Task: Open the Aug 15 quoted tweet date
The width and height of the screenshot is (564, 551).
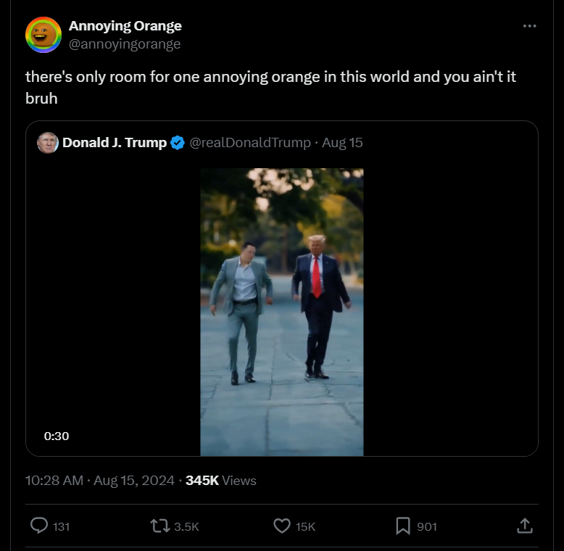Action: tap(342, 142)
